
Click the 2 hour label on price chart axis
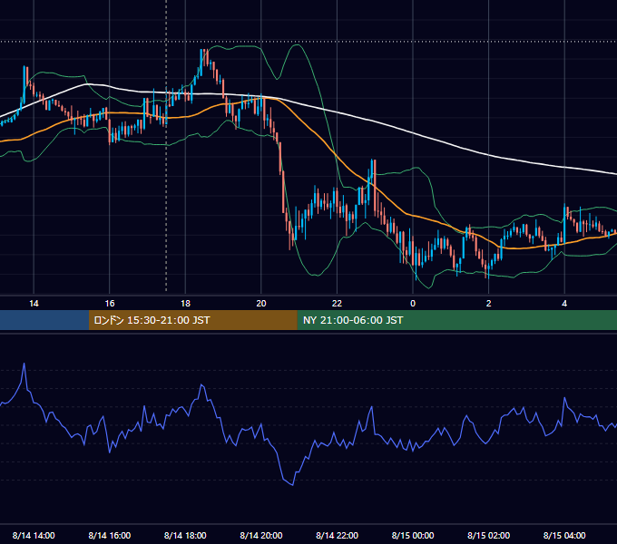(x=489, y=304)
